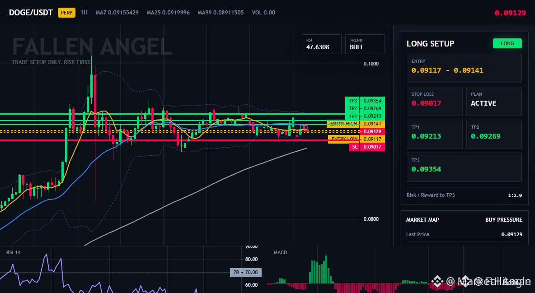
Task: Click the DOGE/USDT pair title
Action: click(31, 13)
